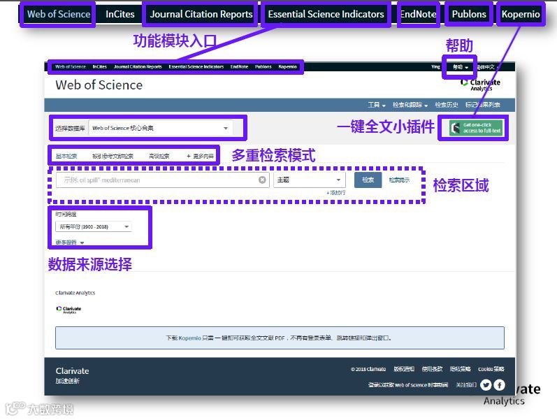Open the Web of Science 核心合集 database dropdown
This screenshot has height=420, width=557.
(161, 128)
